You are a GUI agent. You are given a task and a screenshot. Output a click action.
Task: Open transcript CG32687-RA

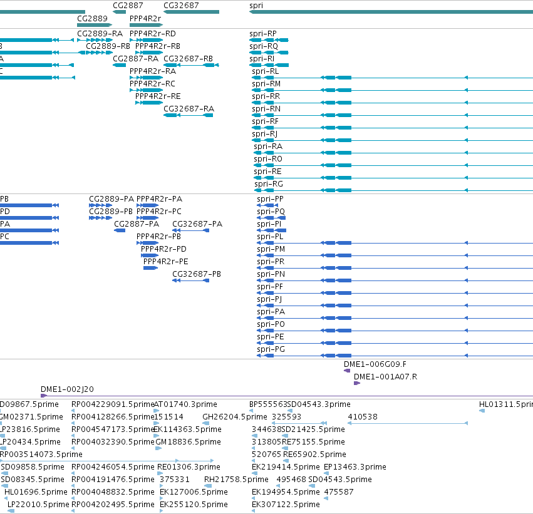click(189, 109)
